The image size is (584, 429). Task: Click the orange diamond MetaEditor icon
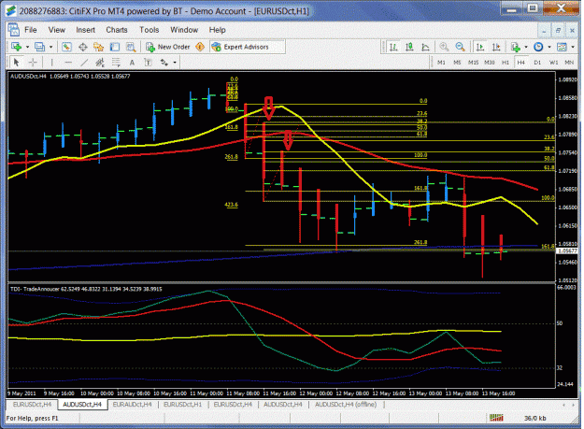tap(200, 47)
